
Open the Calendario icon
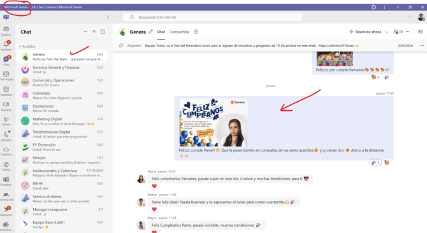point(6,91)
